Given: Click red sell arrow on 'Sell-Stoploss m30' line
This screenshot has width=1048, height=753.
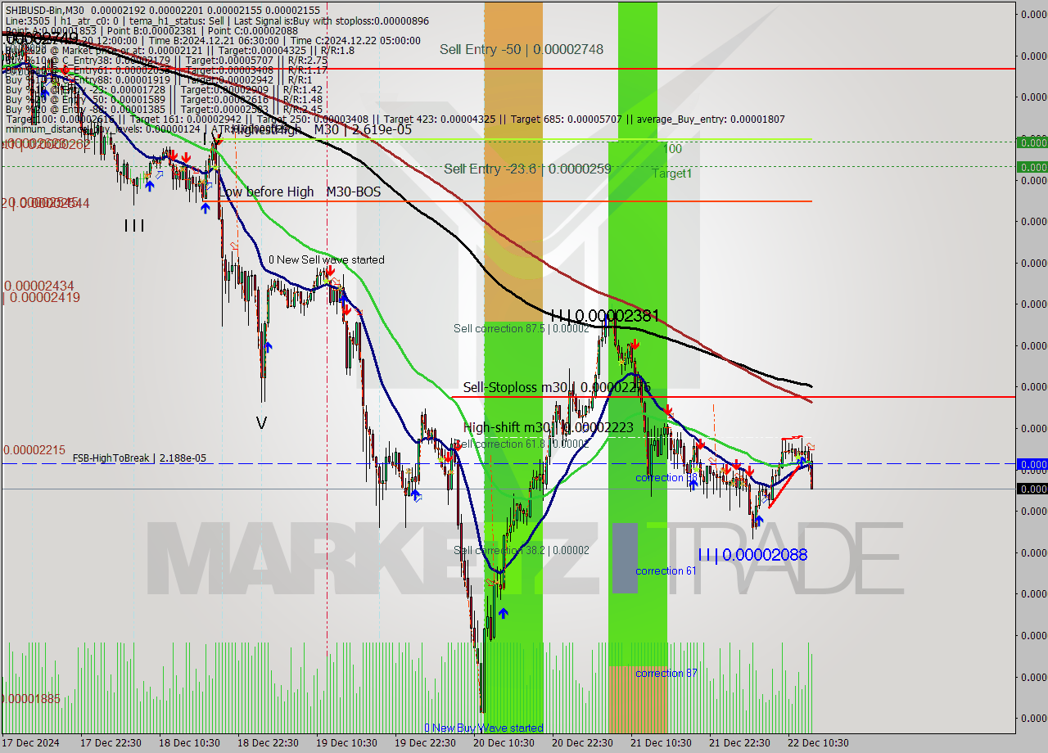Looking at the screenshot, I should click(668, 409).
